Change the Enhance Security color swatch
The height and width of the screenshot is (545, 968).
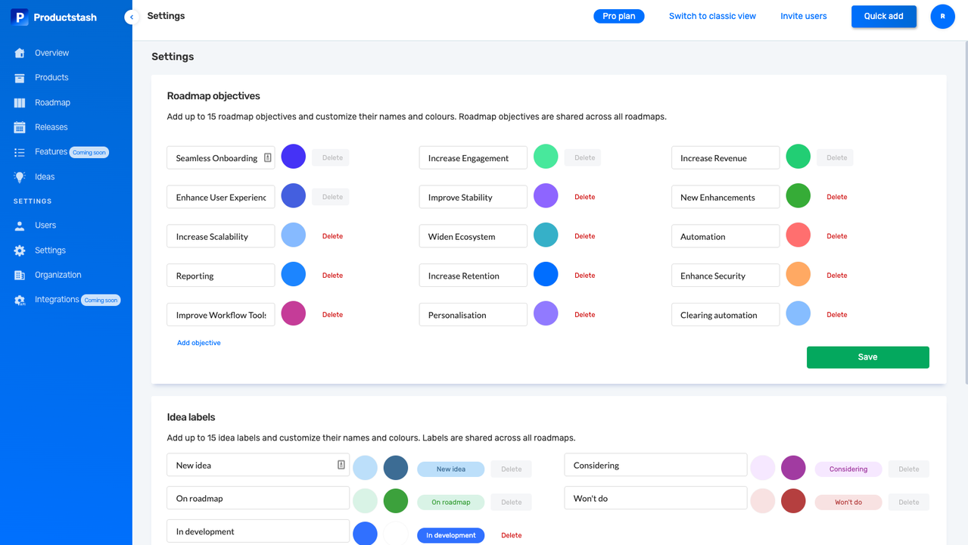tap(798, 275)
